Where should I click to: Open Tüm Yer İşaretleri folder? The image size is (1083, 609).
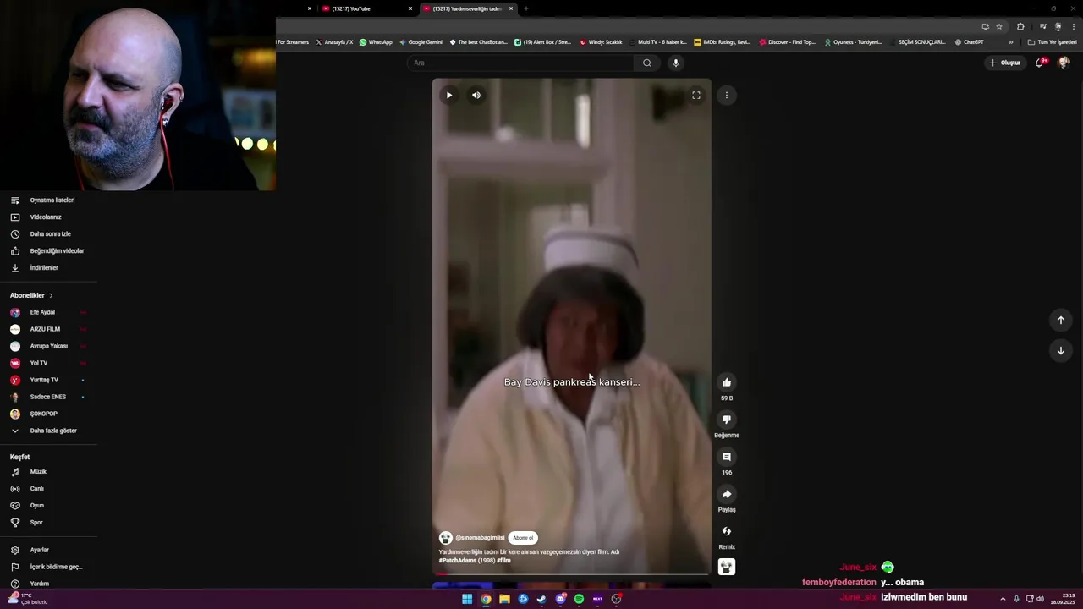click(x=1052, y=42)
